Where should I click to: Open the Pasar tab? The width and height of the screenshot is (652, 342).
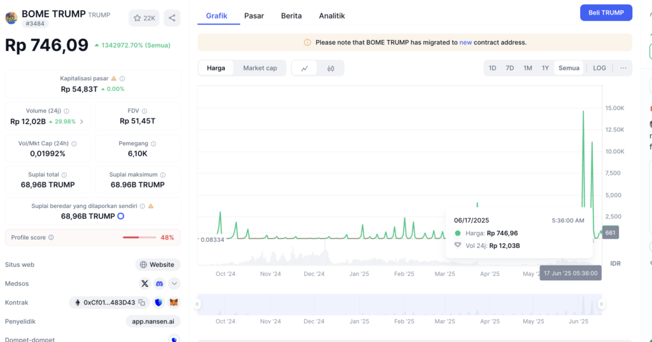(254, 16)
